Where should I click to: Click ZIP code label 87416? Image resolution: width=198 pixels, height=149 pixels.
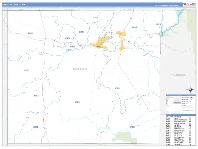pyautogui.click(x=72, y=47)
